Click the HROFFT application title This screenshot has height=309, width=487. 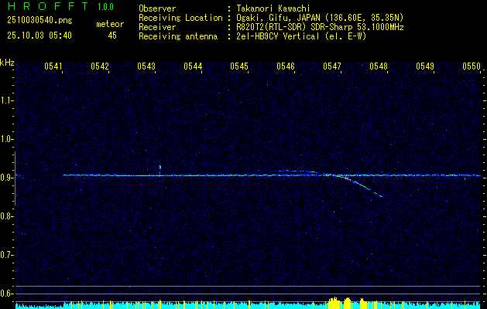click(44, 7)
